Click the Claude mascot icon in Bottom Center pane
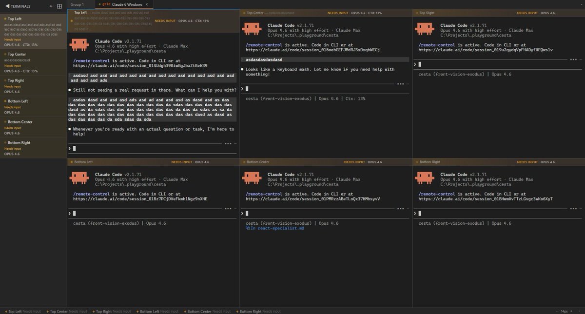 pos(251,178)
